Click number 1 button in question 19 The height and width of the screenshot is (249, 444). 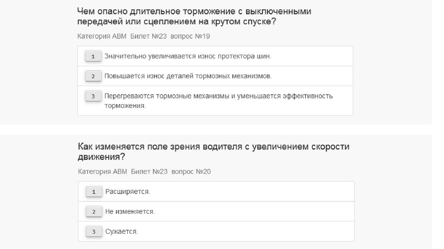[x=93, y=56]
